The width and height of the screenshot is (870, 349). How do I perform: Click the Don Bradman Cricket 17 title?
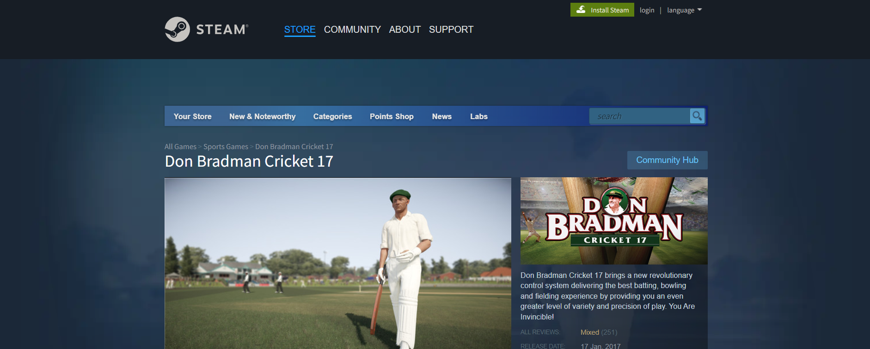pos(249,162)
